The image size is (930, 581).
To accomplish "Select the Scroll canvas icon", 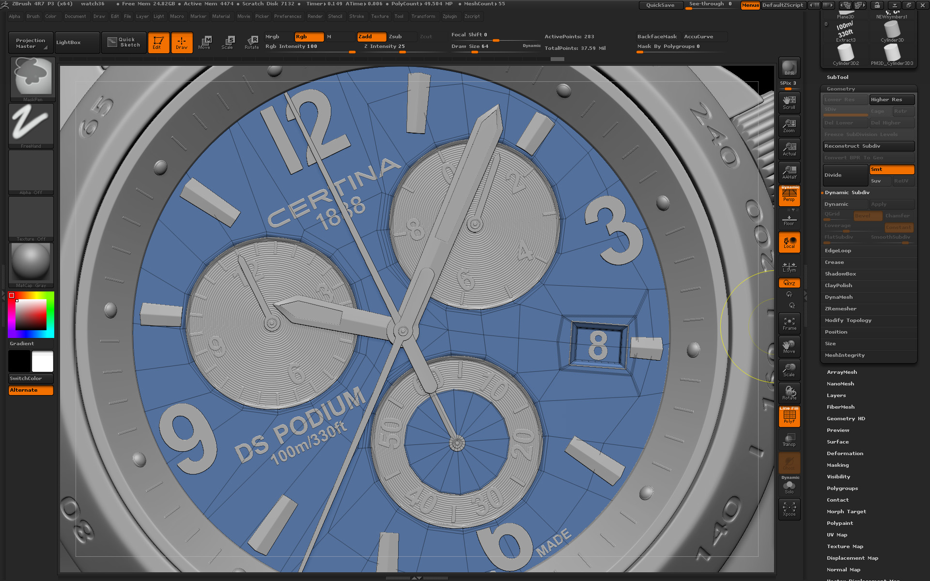I will pyautogui.click(x=789, y=102).
